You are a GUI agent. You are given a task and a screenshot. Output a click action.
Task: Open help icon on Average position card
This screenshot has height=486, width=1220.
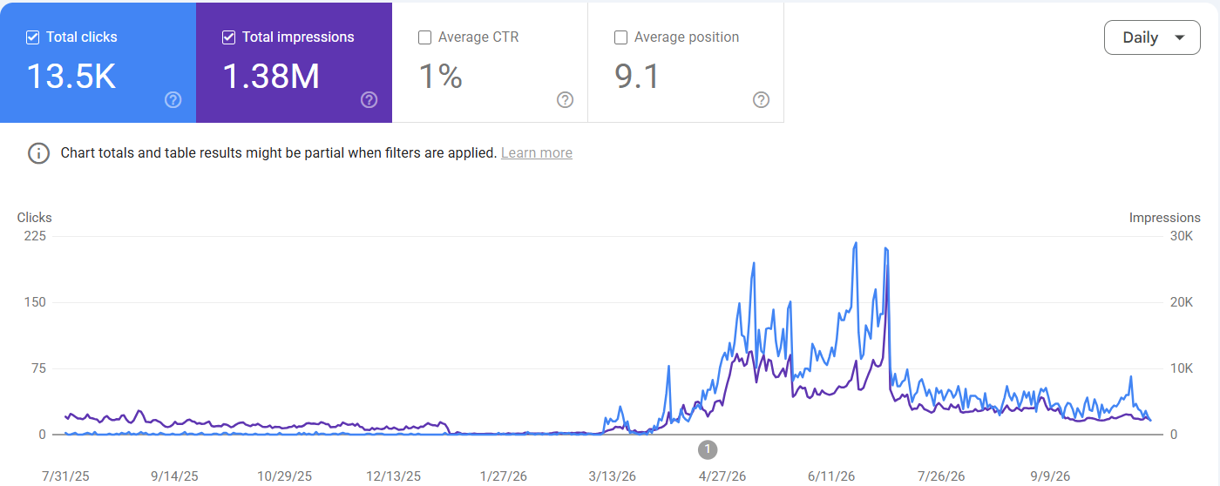761,99
